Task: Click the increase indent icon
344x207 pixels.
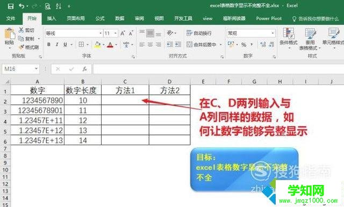Action: (x=178, y=45)
